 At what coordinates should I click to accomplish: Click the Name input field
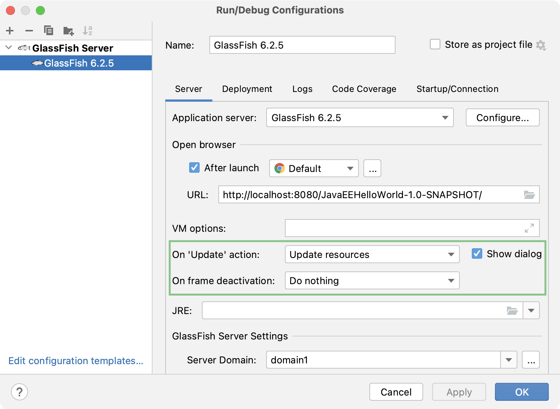pyautogui.click(x=302, y=45)
